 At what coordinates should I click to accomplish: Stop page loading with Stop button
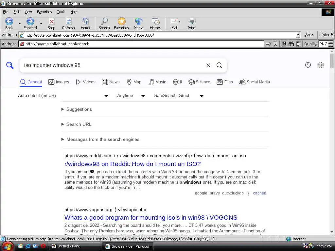click(51, 24)
